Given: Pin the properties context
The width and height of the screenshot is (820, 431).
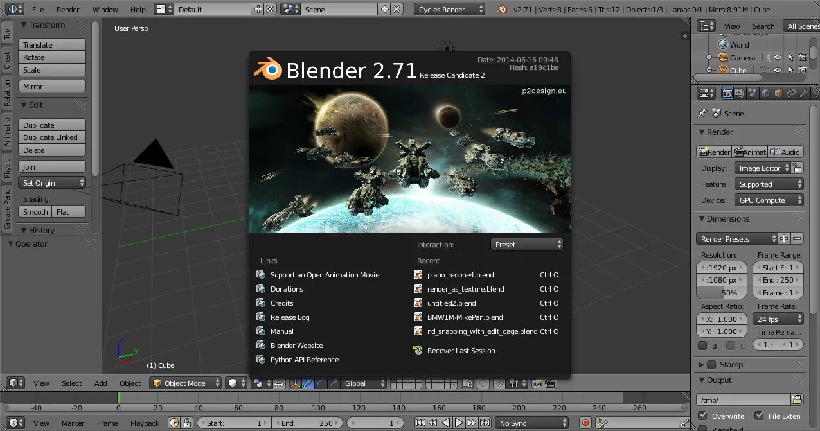Looking at the screenshot, I should [x=702, y=113].
